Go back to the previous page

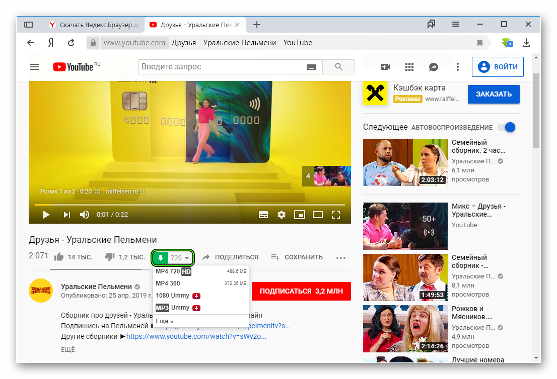31,43
